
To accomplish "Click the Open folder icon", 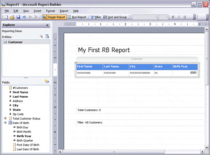I will [13, 17].
